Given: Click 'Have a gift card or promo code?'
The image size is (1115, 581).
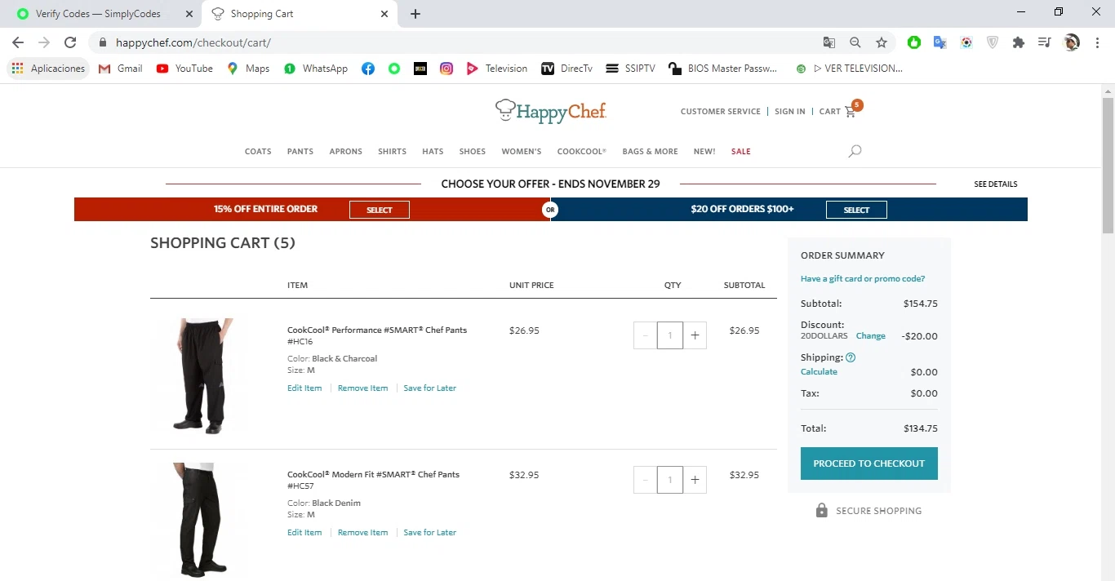Looking at the screenshot, I should [863, 279].
